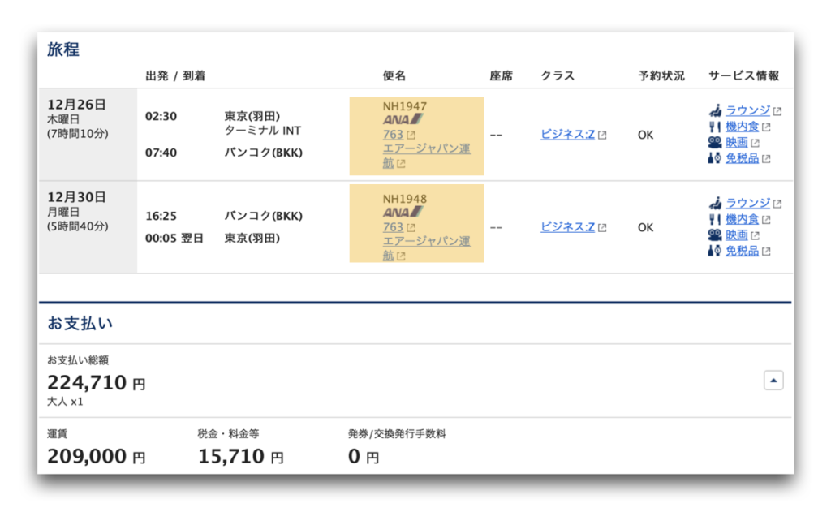Viewport: 831px width, 525px height.
Task: Click 映画 movie icon for NH1948 flight
Action: [x=715, y=235]
